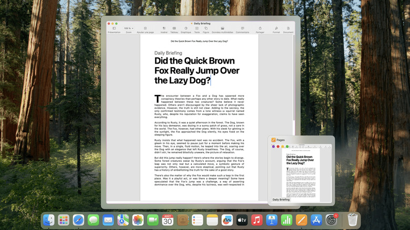Select the Pages window thumbnail preview

pyautogui.click(x=301, y=172)
